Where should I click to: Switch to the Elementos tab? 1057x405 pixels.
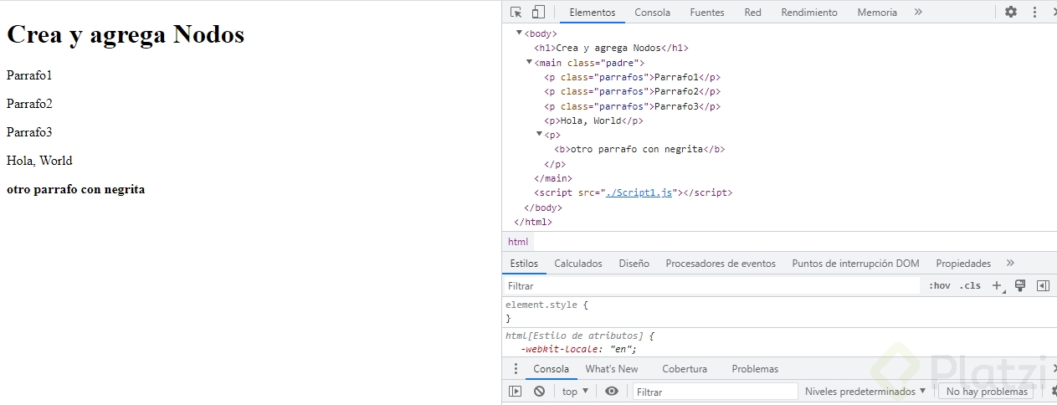[x=593, y=13]
